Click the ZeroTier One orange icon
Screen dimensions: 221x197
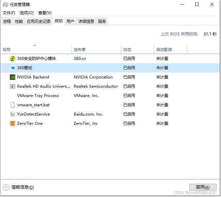pyautogui.click(x=13, y=123)
